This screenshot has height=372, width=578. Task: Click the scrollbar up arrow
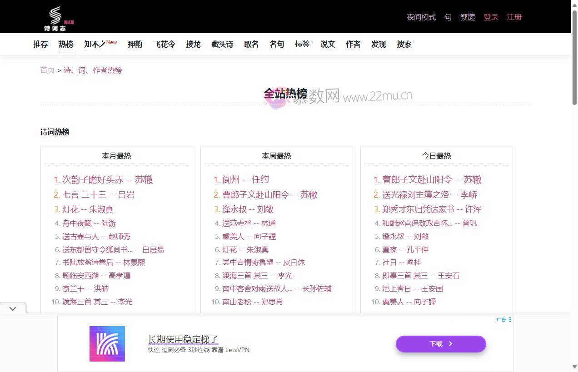coord(574,4)
